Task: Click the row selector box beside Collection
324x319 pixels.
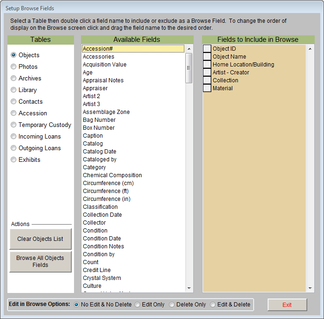Action: coord(207,80)
